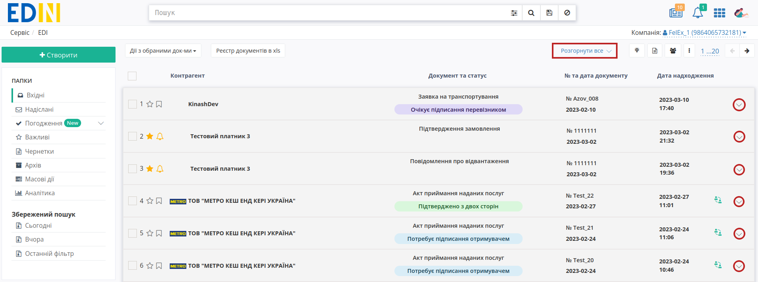Expand the Погодження folder chevron
Viewport: 758px width, 282px height.
click(x=101, y=123)
